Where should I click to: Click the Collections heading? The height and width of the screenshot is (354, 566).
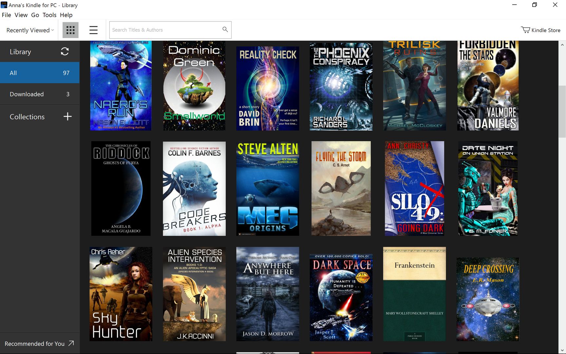pos(27,117)
